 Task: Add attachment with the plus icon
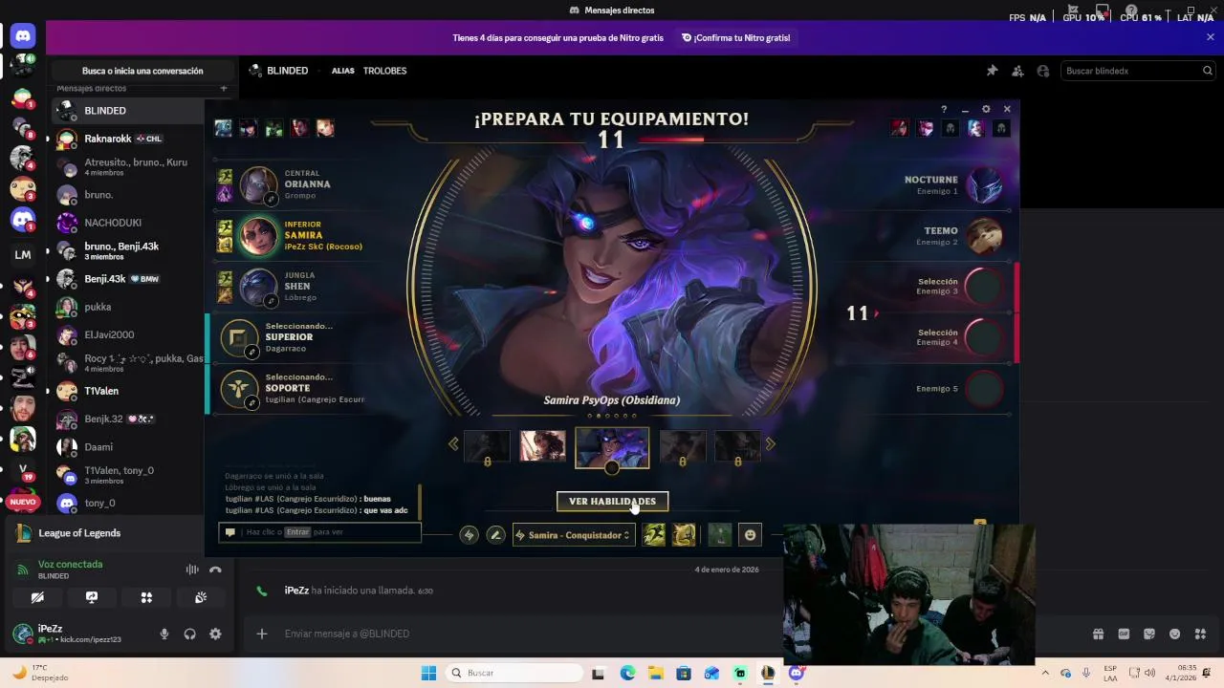coord(261,634)
